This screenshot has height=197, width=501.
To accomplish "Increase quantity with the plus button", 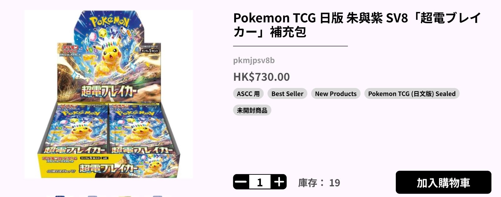I will tap(279, 182).
